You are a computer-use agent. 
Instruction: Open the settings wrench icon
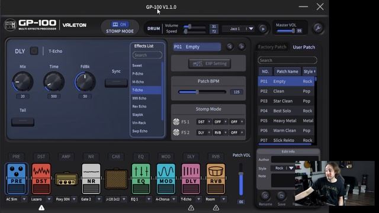318,28
